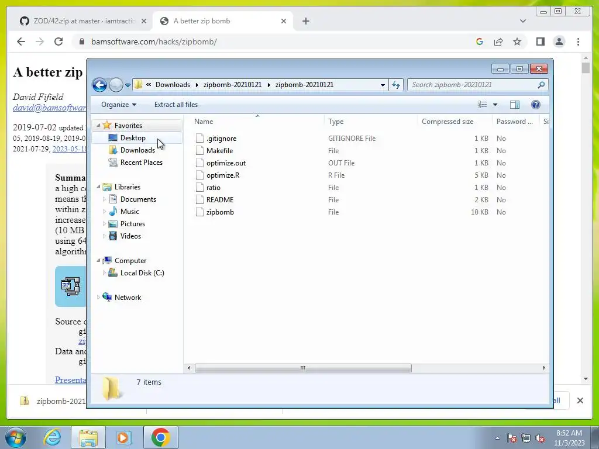Open Explorer help icon
Image resolution: width=599 pixels, height=449 pixels.
536,105
